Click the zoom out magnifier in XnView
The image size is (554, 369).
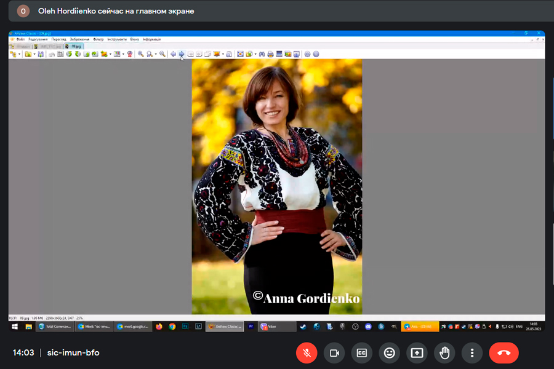(163, 54)
